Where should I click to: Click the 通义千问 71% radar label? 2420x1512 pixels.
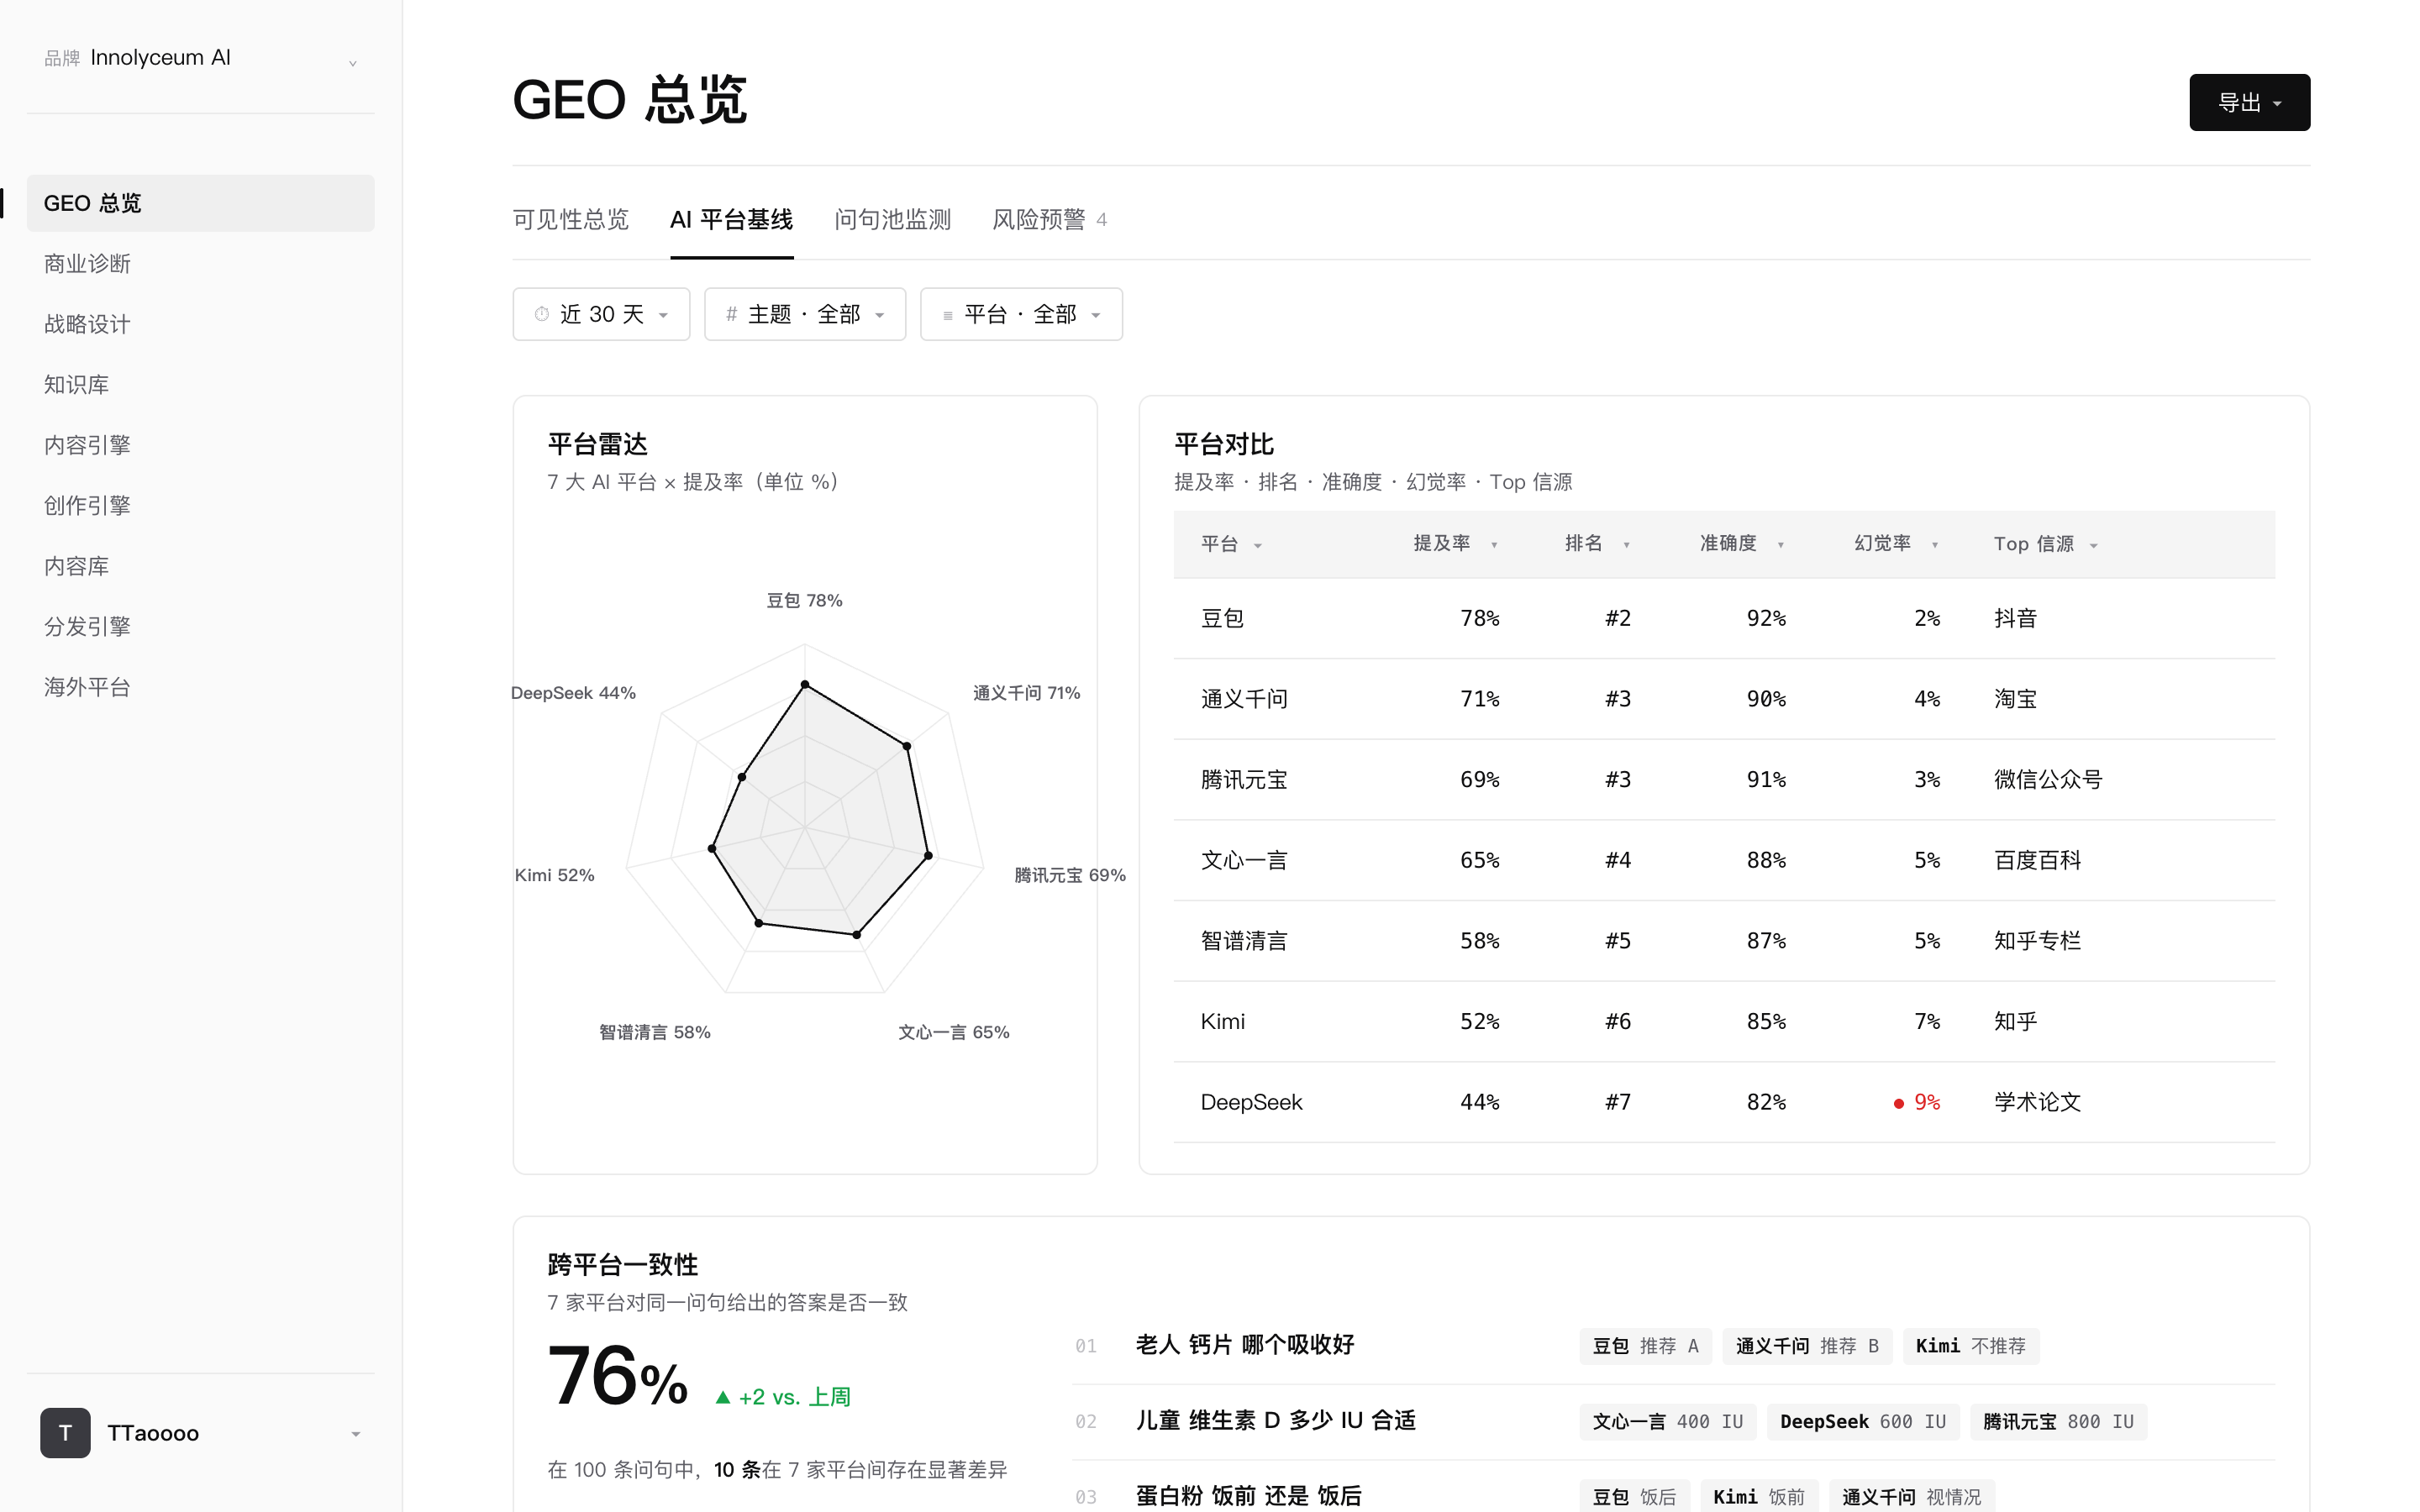[1026, 693]
